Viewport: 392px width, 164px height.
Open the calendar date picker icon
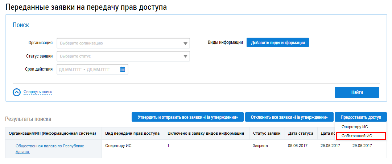122,70
